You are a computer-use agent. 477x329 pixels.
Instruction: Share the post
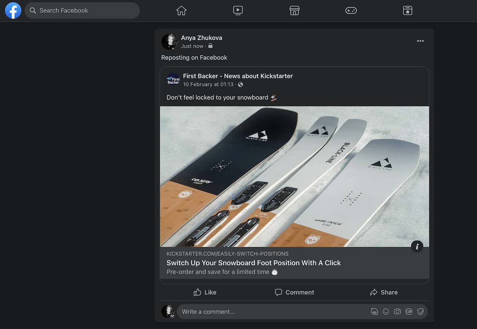click(384, 292)
